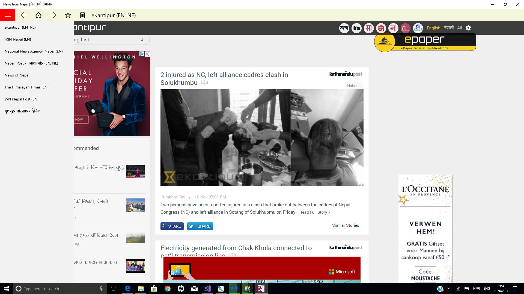Select IRIN Nepal (EN) from sidebar

pyautogui.click(x=18, y=39)
